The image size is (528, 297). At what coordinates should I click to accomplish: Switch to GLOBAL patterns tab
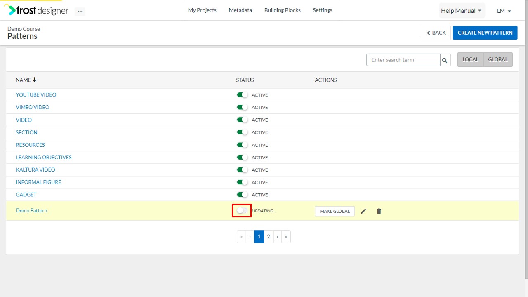coord(498,59)
